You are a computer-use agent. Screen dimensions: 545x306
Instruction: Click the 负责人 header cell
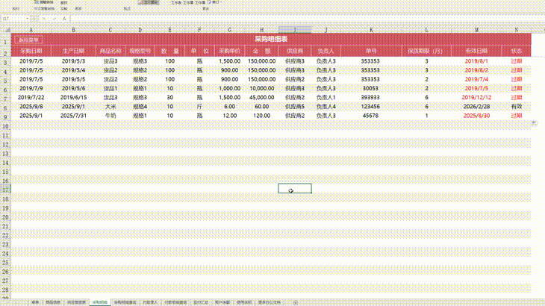click(326, 51)
